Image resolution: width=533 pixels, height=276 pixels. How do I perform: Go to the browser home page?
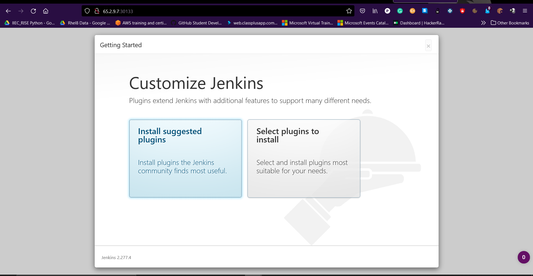pyautogui.click(x=46, y=11)
